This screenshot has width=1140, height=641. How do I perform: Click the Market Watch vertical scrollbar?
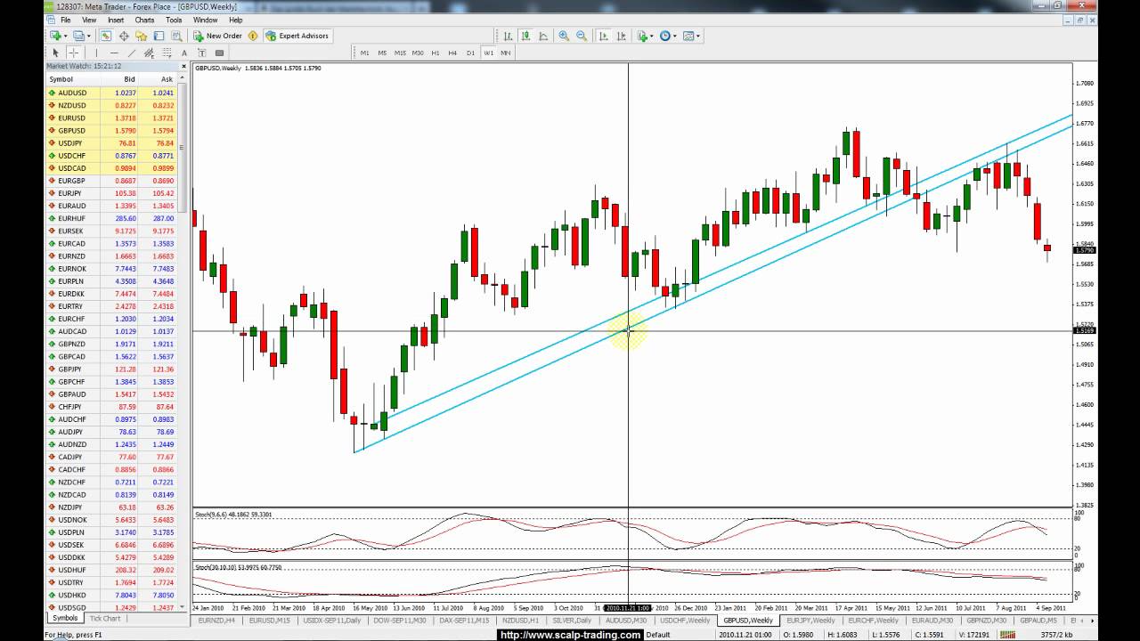click(x=183, y=343)
